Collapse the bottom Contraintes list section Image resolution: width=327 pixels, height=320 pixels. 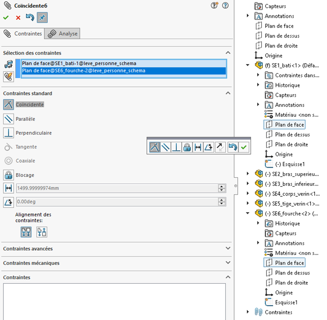click(x=228, y=277)
